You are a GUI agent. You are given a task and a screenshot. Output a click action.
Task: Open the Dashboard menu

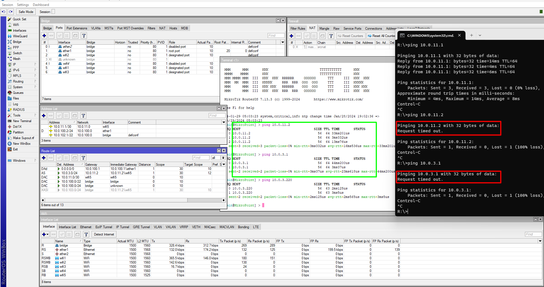[x=41, y=5]
